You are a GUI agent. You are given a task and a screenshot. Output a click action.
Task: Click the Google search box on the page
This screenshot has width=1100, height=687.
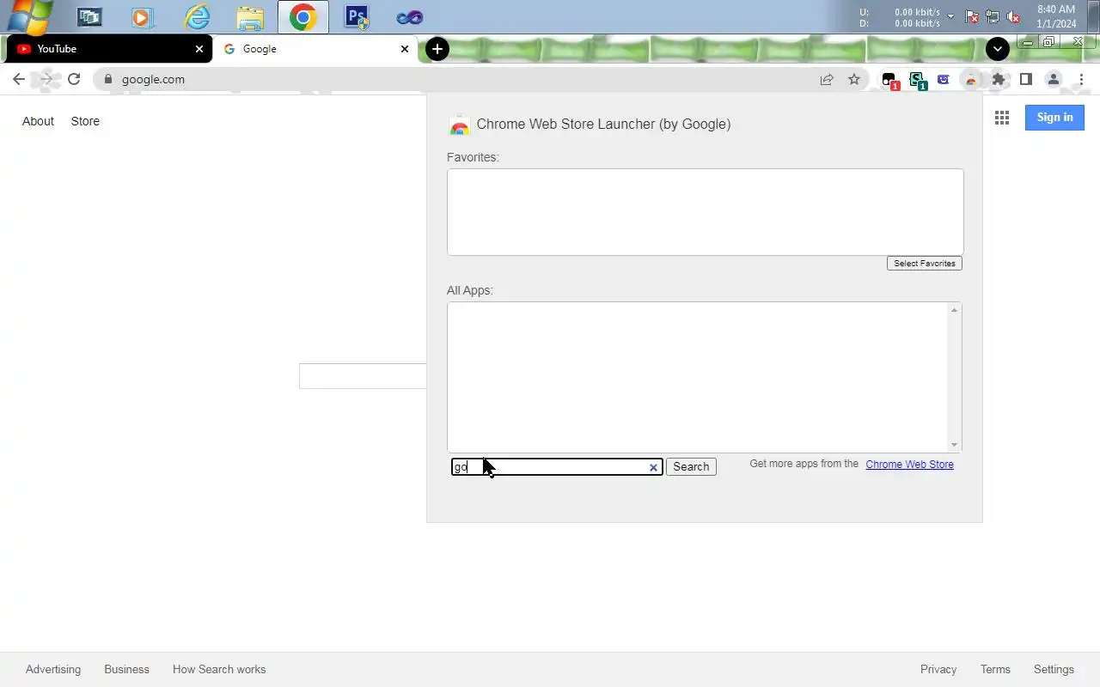pyautogui.click(x=363, y=376)
